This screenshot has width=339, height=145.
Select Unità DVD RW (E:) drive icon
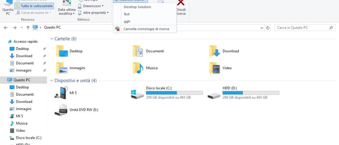61,110
